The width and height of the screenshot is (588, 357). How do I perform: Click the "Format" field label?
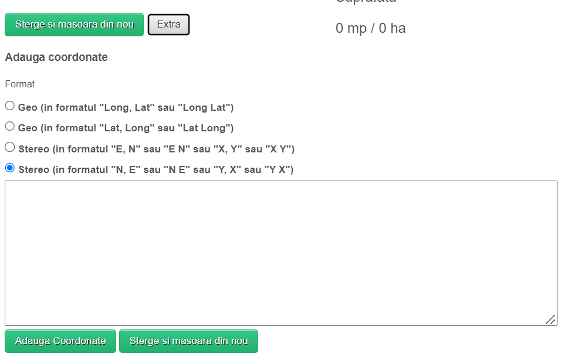click(x=20, y=84)
